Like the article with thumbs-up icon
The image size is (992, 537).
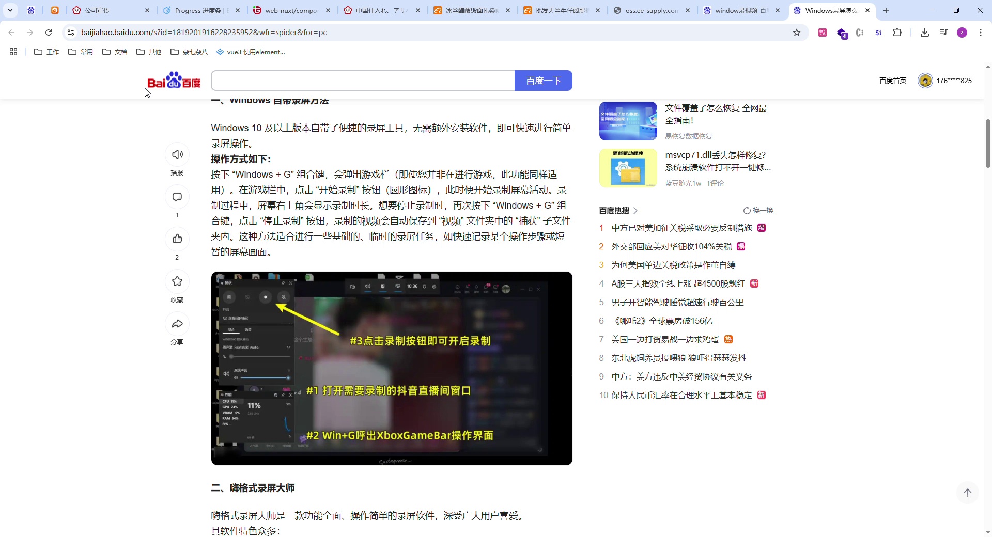tap(177, 239)
